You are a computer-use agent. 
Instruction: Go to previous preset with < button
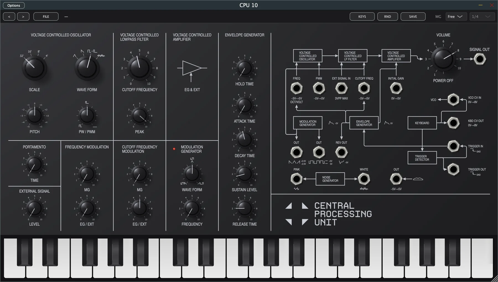(x=9, y=17)
